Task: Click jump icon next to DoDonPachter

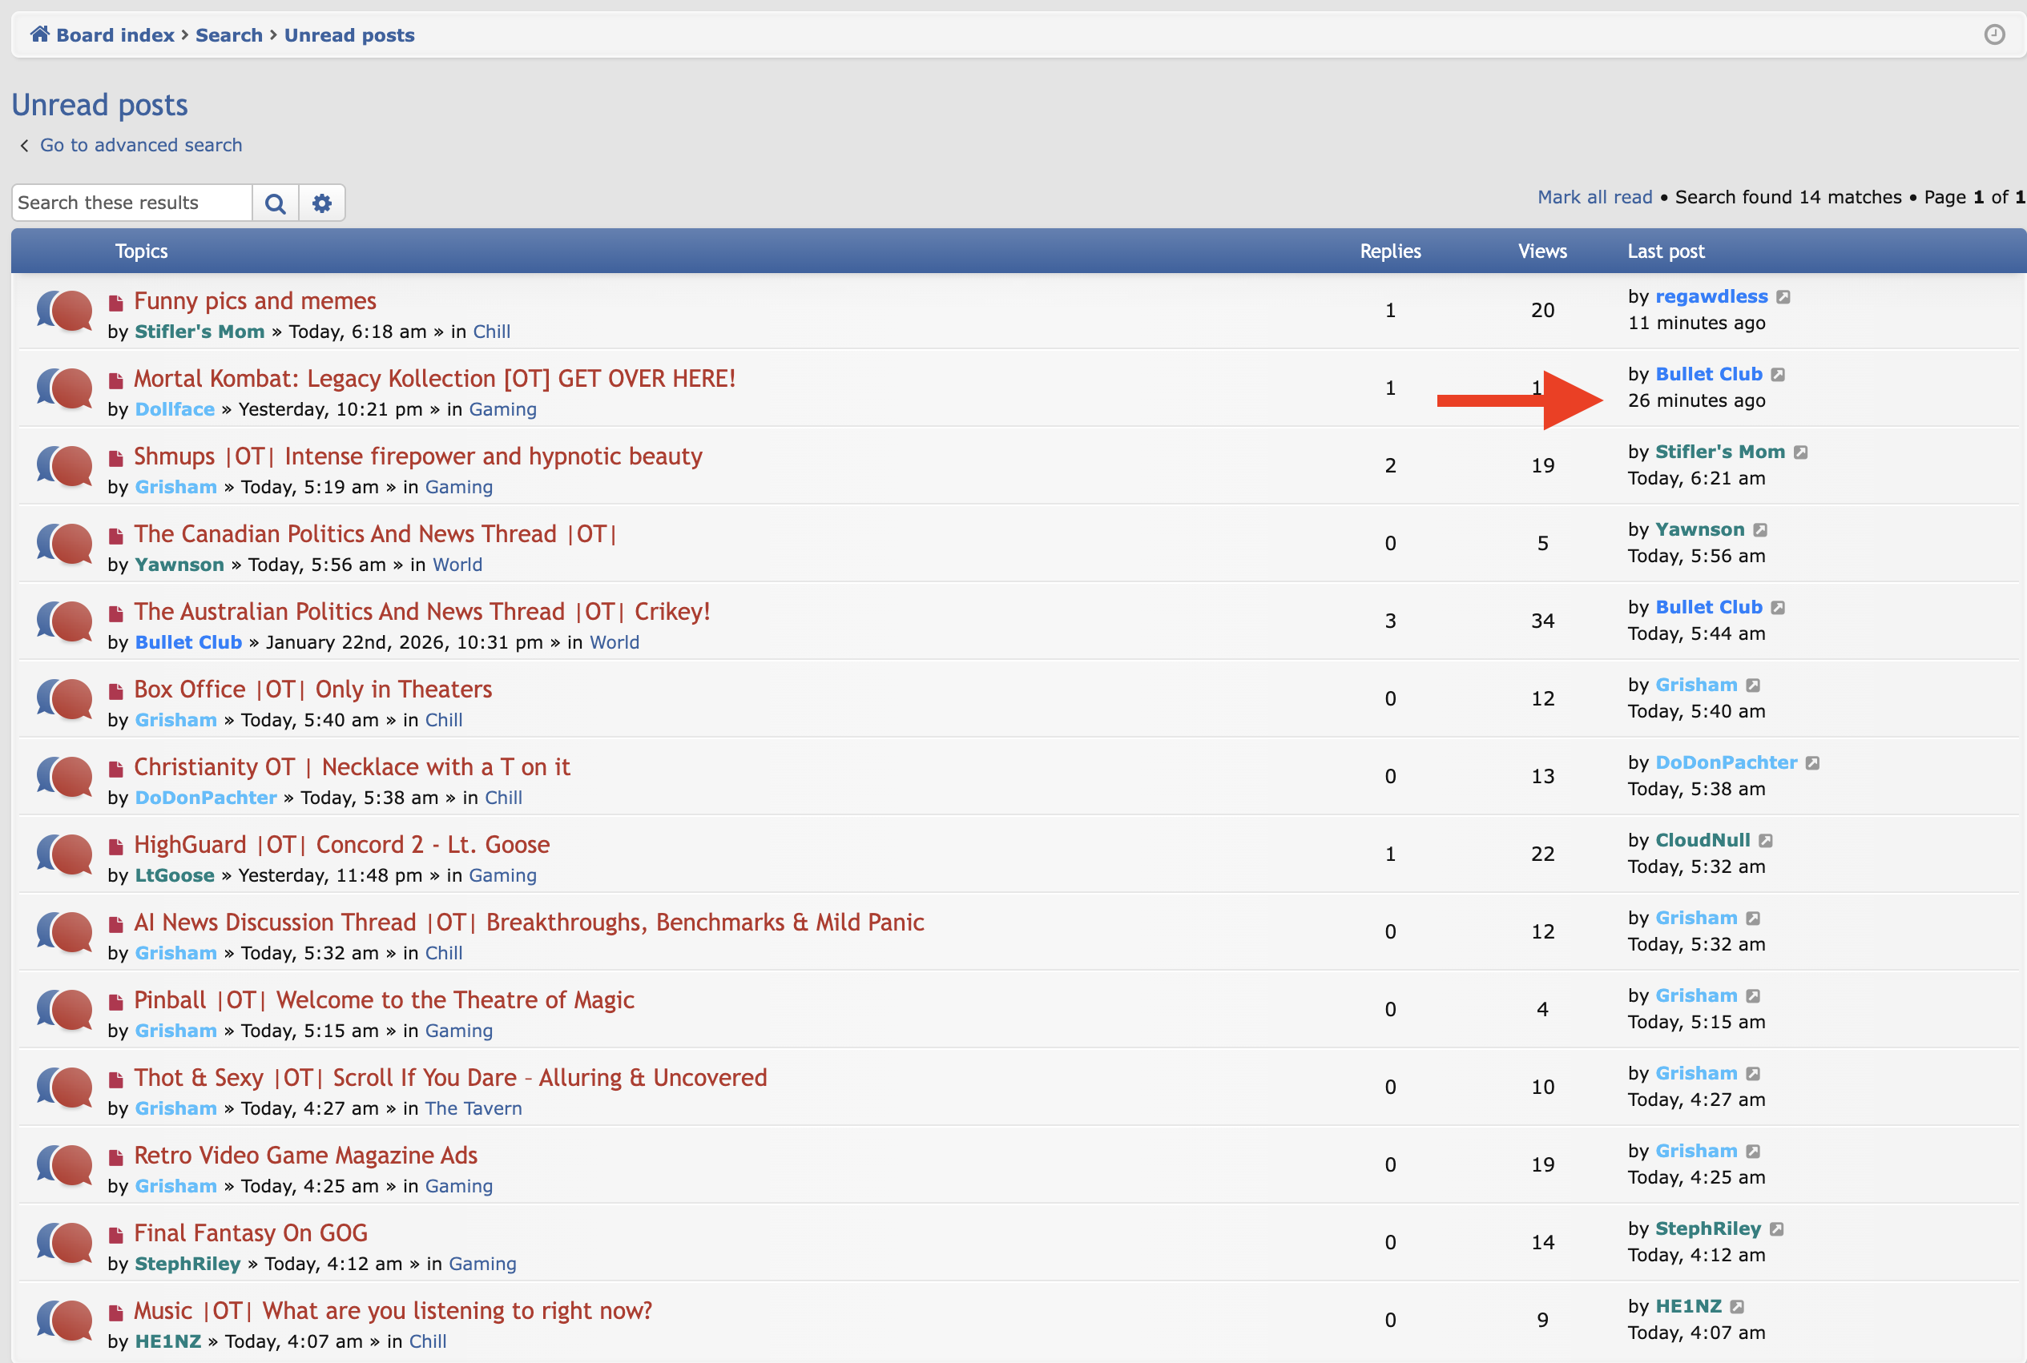Action: [x=1812, y=763]
